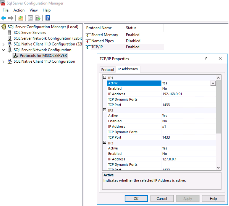This screenshot has width=229, height=206.
Task: Select Protocols for MSSQLSERVER tree item
Action: 43,56
